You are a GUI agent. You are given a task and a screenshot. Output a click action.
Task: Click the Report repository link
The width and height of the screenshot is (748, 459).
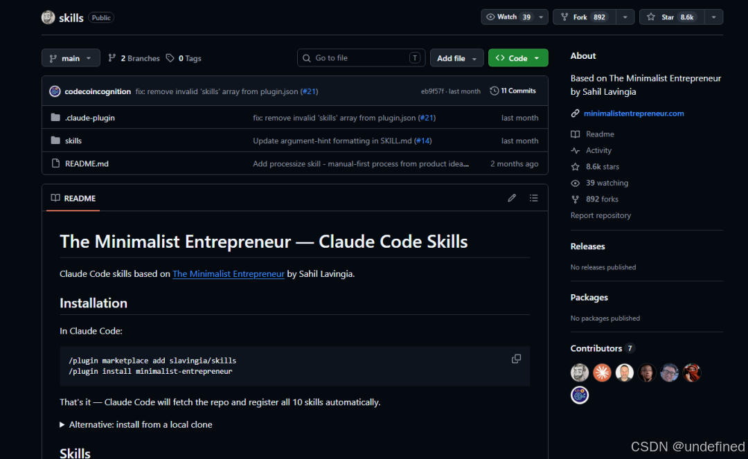pos(600,215)
